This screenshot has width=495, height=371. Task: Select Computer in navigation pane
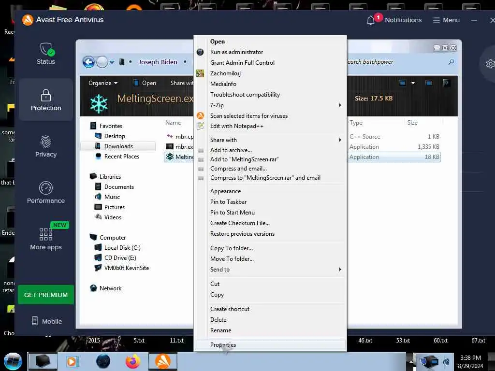108,238
